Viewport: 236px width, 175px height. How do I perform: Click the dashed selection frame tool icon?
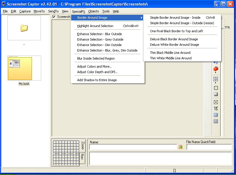[216, 79]
